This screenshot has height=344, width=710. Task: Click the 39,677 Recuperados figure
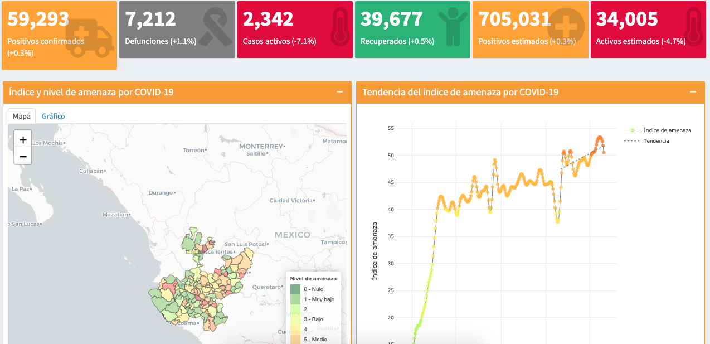point(392,19)
